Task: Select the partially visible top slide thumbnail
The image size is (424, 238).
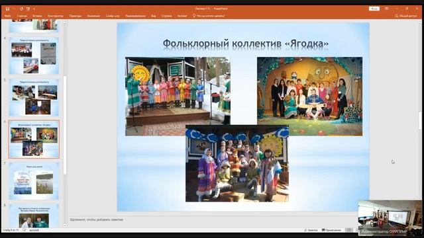Action: pyautogui.click(x=34, y=26)
